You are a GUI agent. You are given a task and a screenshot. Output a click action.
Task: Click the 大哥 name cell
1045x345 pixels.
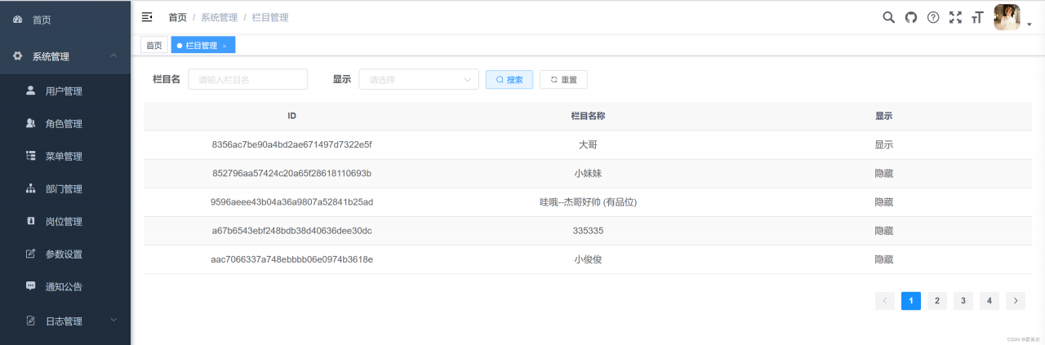(x=588, y=144)
